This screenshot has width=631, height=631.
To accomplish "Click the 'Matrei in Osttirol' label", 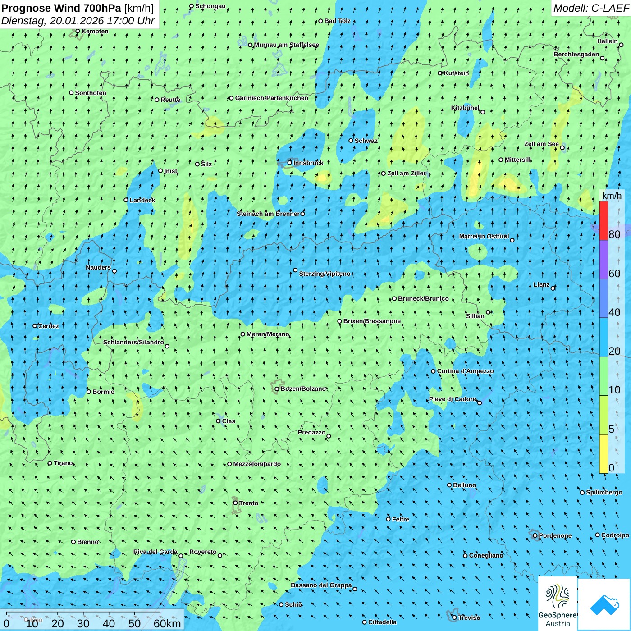I will point(484,236).
